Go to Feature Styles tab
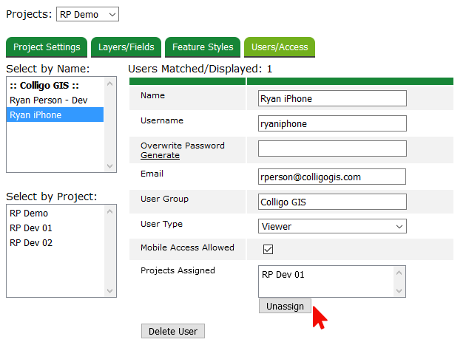 203,47
